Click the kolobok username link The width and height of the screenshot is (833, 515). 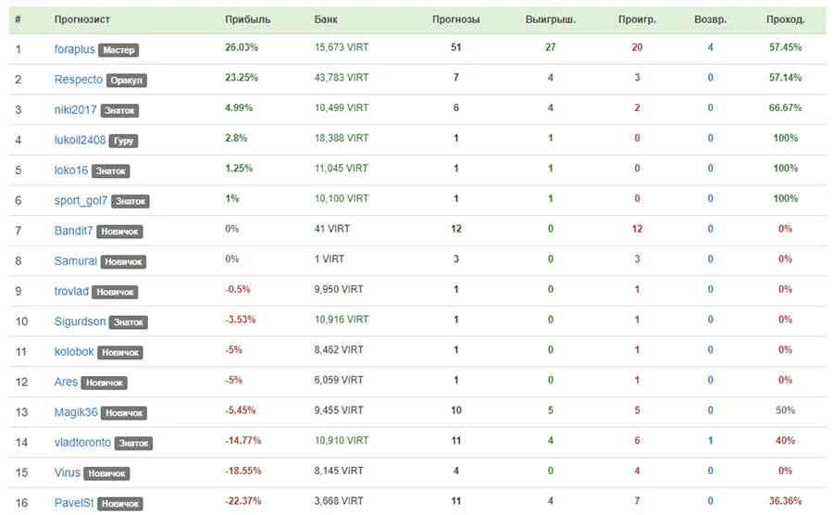point(74,352)
